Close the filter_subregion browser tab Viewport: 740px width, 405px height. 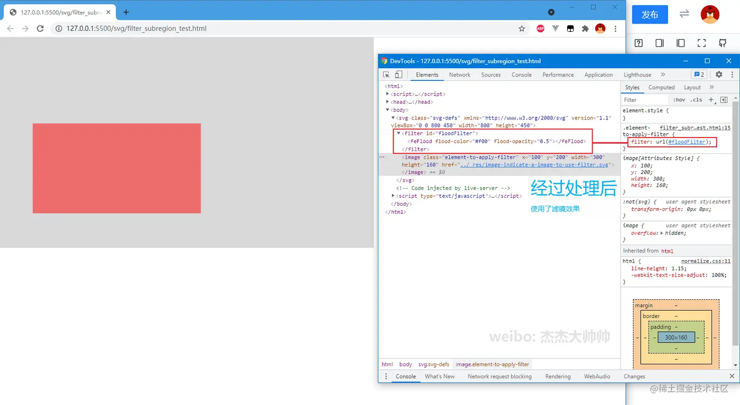tap(108, 12)
